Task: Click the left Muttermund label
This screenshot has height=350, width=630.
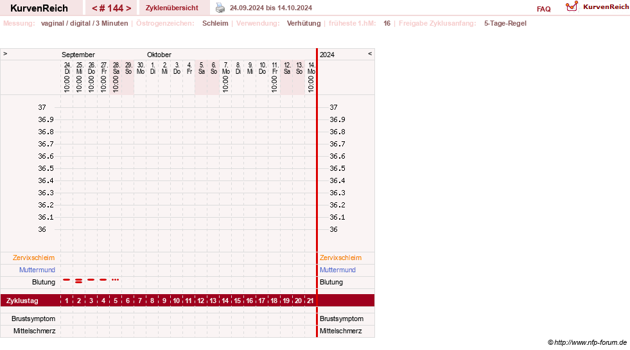Action: click(37, 270)
